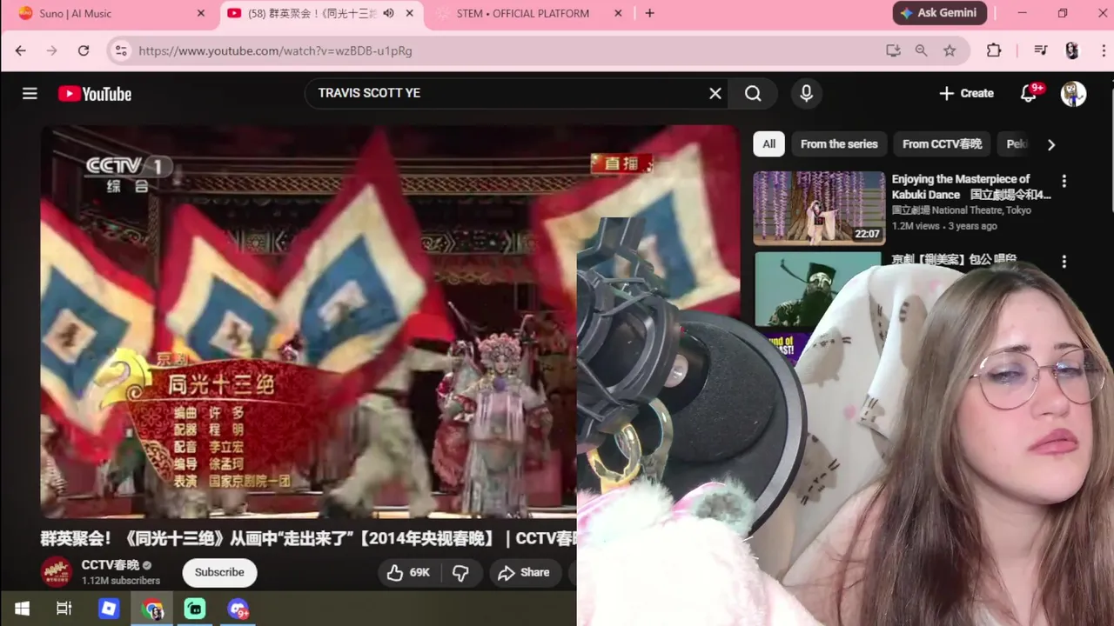Image resolution: width=1114 pixels, height=626 pixels.
Task: Open the green taskbar app icon
Action: pos(195,609)
